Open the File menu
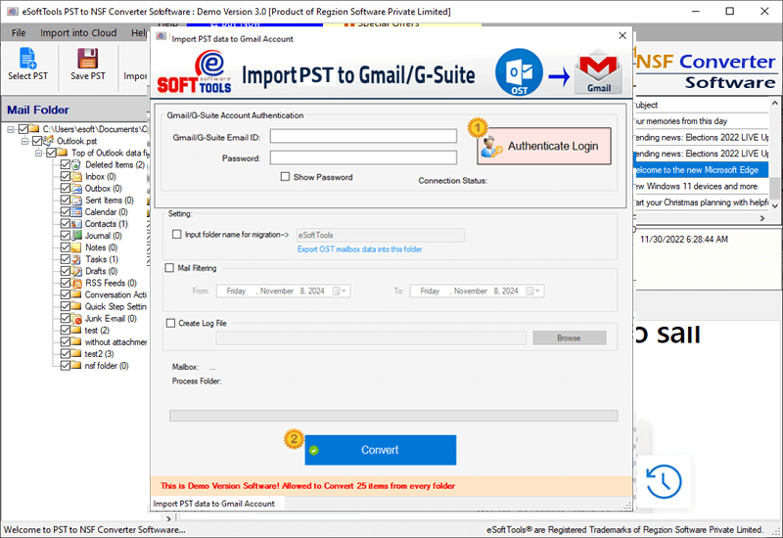This screenshot has height=538, width=783. tap(19, 33)
